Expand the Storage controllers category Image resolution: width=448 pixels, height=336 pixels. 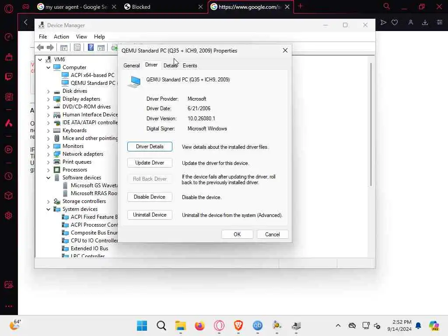[48, 201]
